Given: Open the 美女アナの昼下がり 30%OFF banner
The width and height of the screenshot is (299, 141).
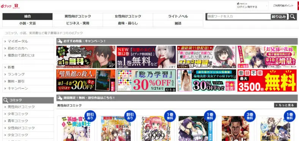Looking at the screenshot, I should [206, 80].
